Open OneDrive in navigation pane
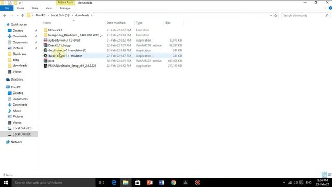The height and width of the screenshot is (187, 332). (17, 79)
